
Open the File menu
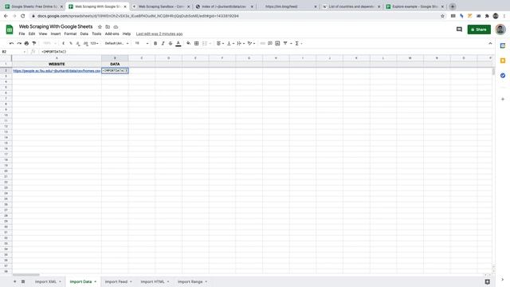[x=22, y=33]
